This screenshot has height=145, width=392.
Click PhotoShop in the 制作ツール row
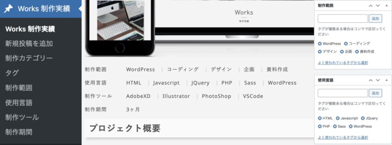click(216, 96)
